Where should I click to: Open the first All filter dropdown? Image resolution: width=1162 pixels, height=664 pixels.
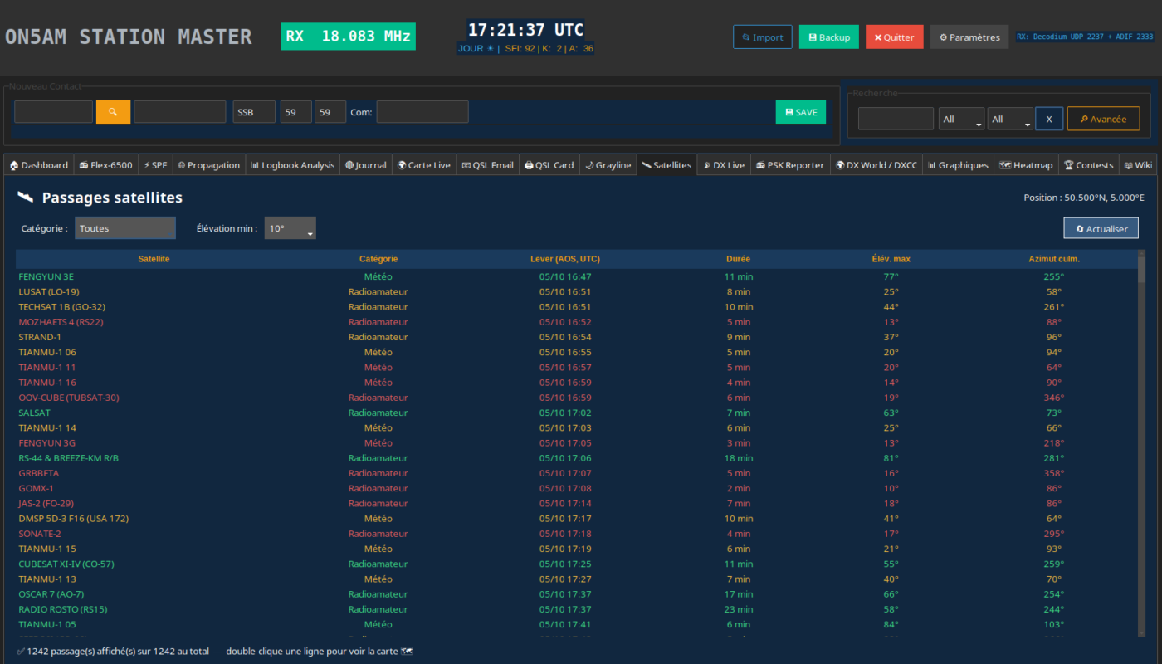click(x=961, y=119)
